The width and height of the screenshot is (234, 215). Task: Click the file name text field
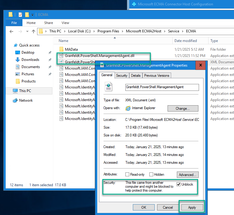[x=162, y=87]
